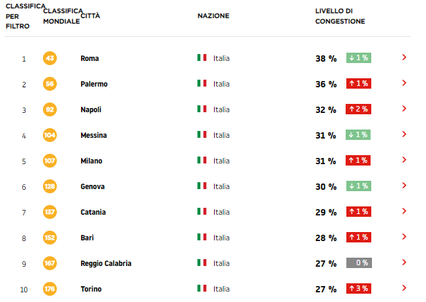
Task: Click the Italian flag in the Roma row
Action: pyautogui.click(x=202, y=57)
